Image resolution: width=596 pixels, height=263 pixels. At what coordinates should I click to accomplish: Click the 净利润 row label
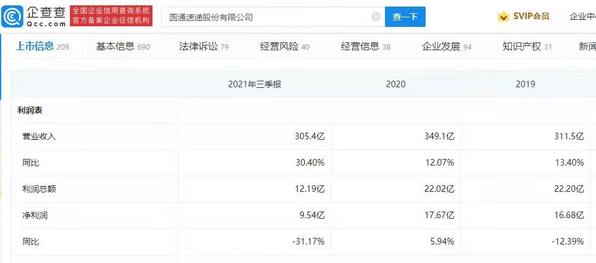point(35,216)
